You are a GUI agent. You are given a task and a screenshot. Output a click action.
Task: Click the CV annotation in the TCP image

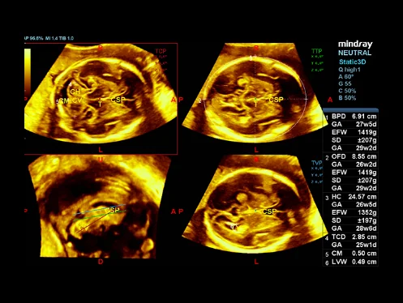77,100
